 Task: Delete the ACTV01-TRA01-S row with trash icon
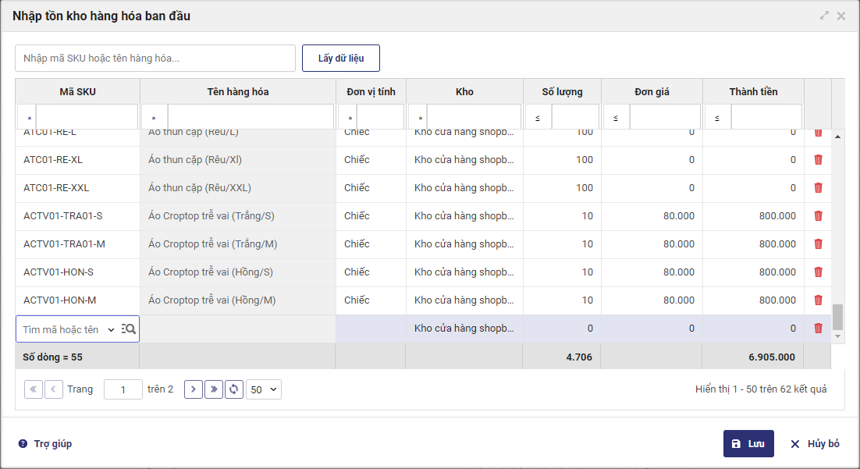point(818,216)
